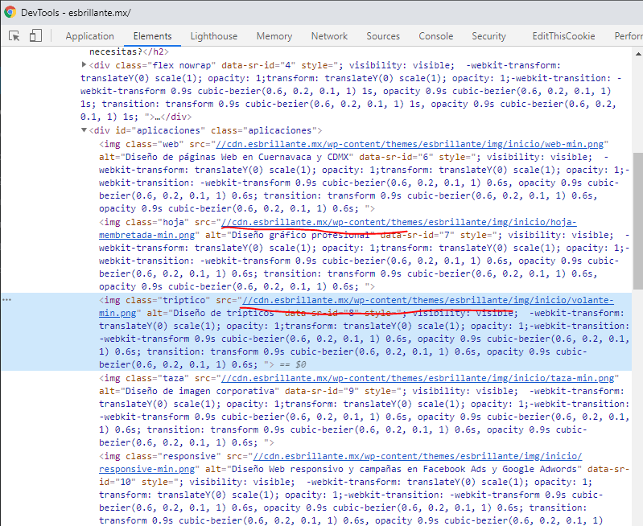
Task: Open the three-dots menu beside the selected triptico row
Action: coord(6,300)
